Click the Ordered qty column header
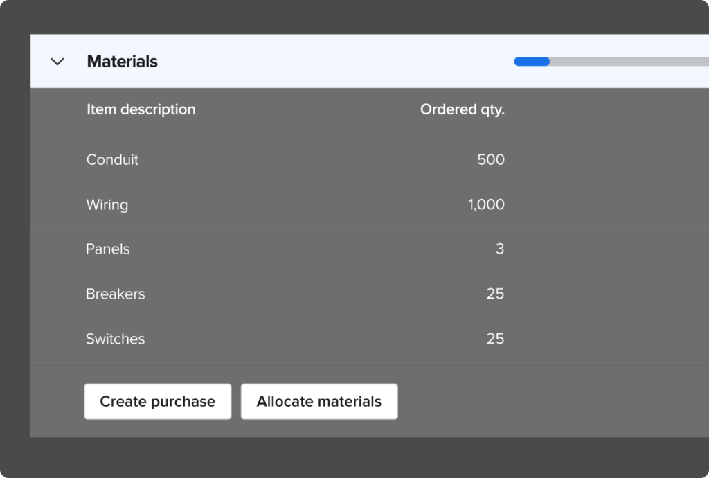The image size is (709, 478). 462,109
